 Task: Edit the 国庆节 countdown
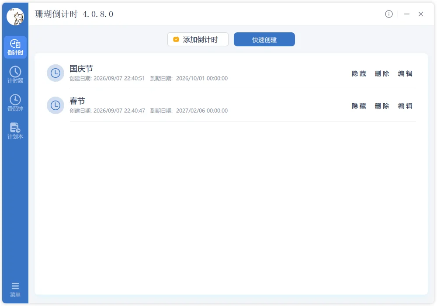pyautogui.click(x=405, y=73)
